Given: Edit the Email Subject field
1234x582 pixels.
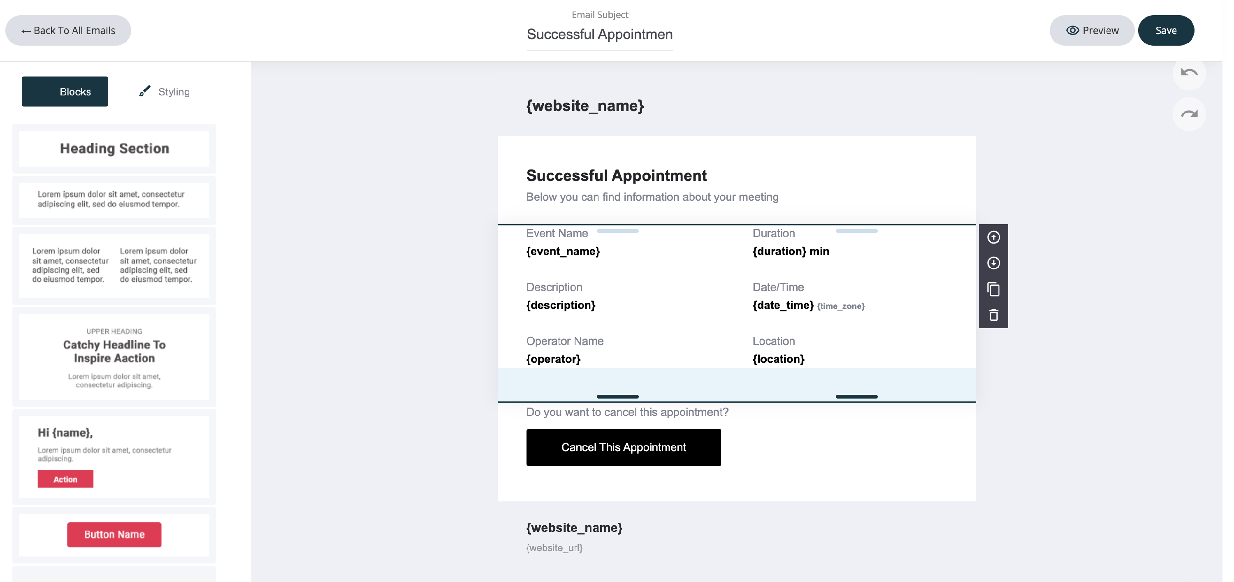Looking at the screenshot, I should 599,35.
